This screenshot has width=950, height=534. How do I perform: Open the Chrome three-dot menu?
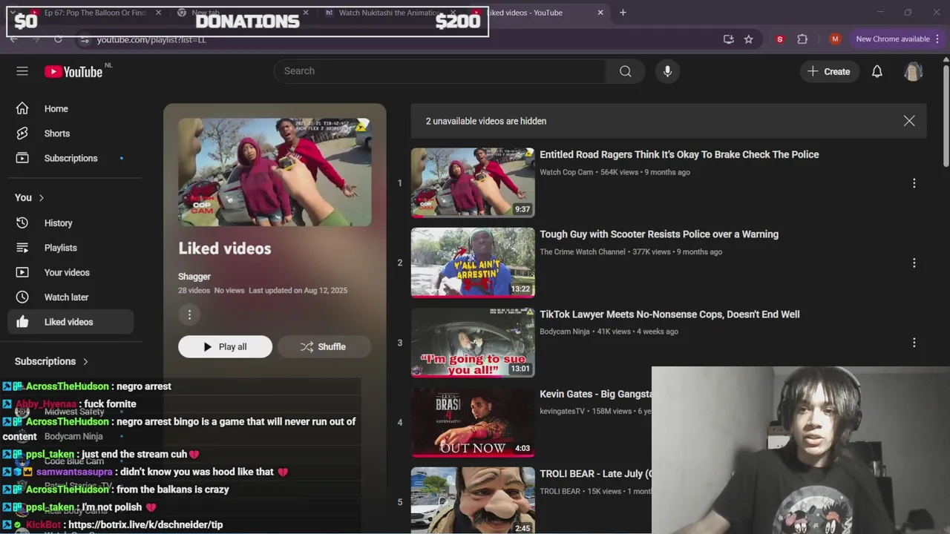tap(937, 39)
